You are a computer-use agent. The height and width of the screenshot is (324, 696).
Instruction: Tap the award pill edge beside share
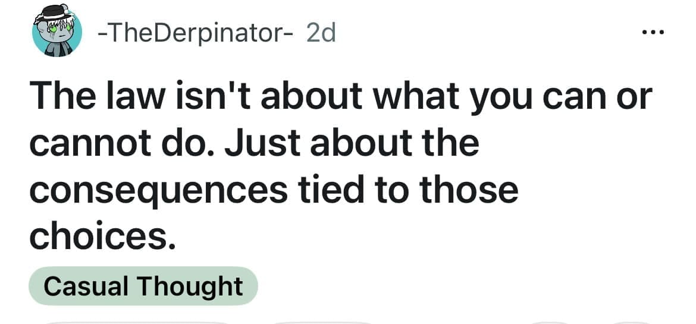coord(550,322)
